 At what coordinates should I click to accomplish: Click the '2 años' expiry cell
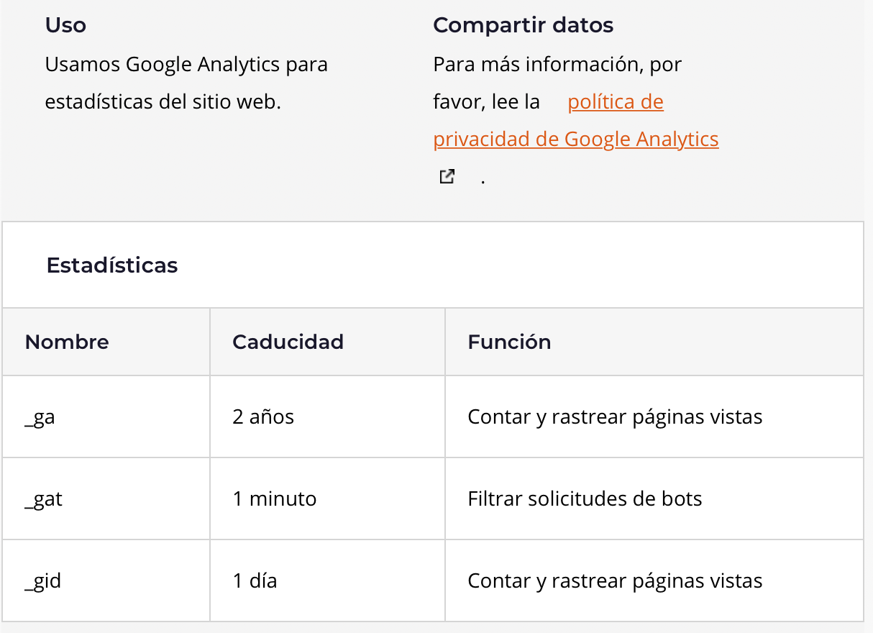[x=263, y=417]
